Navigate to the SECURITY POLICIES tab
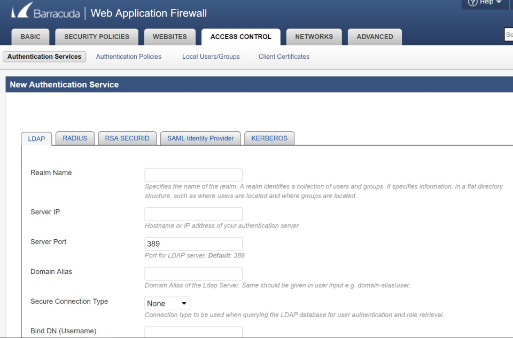Viewport: 513px width, 338px height. (x=96, y=37)
